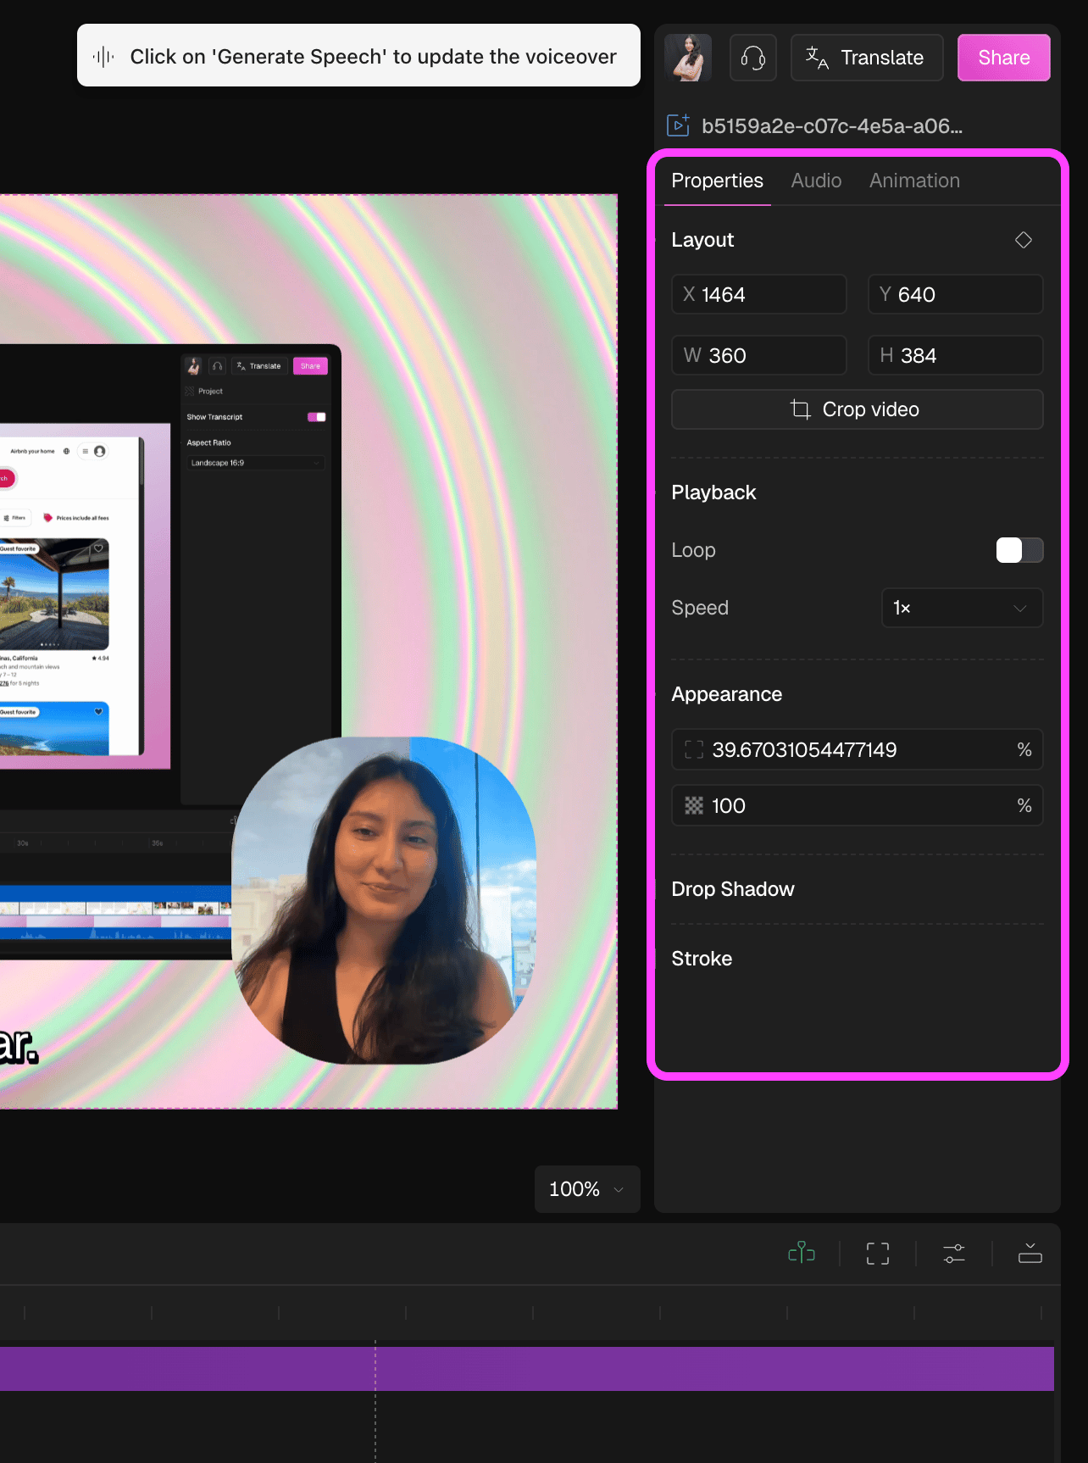This screenshot has width=1088, height=1463.
Task: Open the 100% zoom dropdown
Action: (587, 1189)
